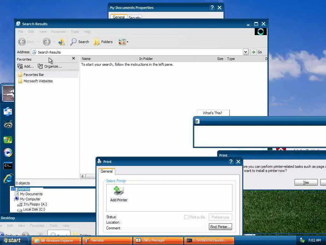
Task: Open the Edit menu in Search Results
Action: coord(31,32)
